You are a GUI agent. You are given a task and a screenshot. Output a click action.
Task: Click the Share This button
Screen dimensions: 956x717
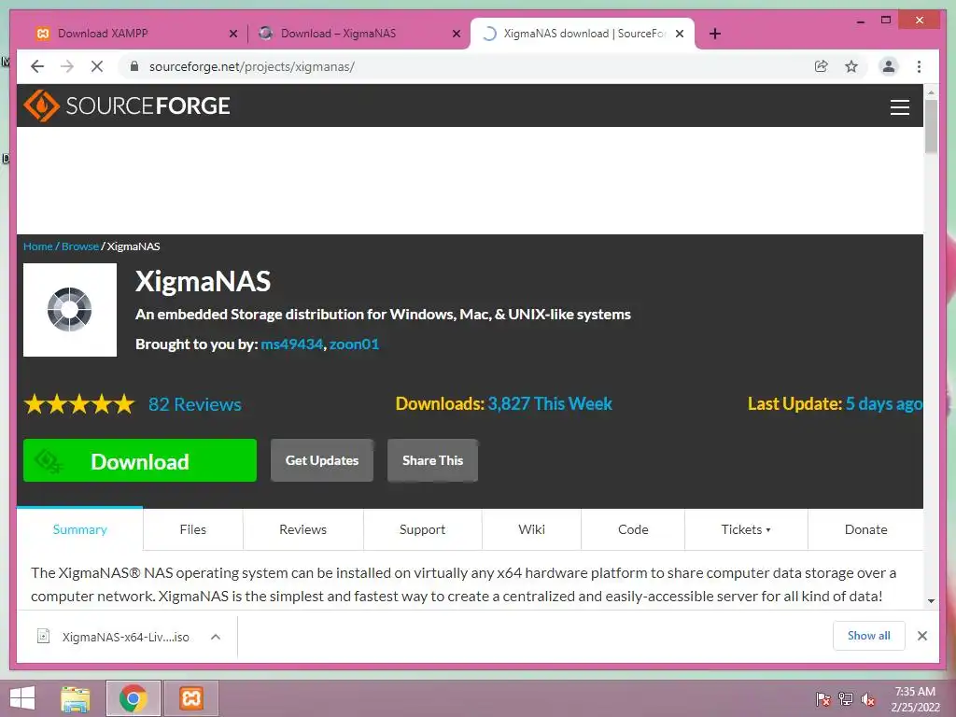pos(432,460)
